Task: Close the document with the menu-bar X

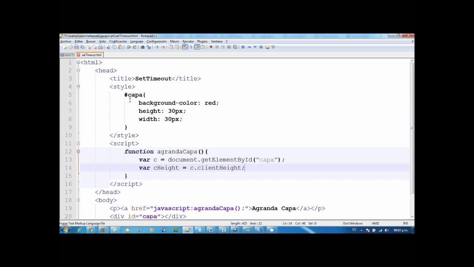Action: click(x=413, y=42)
